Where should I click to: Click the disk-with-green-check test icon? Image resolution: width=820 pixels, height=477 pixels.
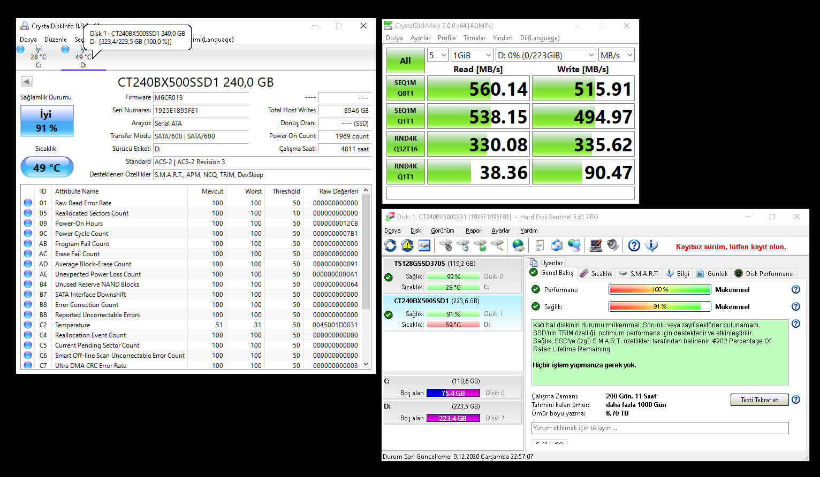[480, 245]
